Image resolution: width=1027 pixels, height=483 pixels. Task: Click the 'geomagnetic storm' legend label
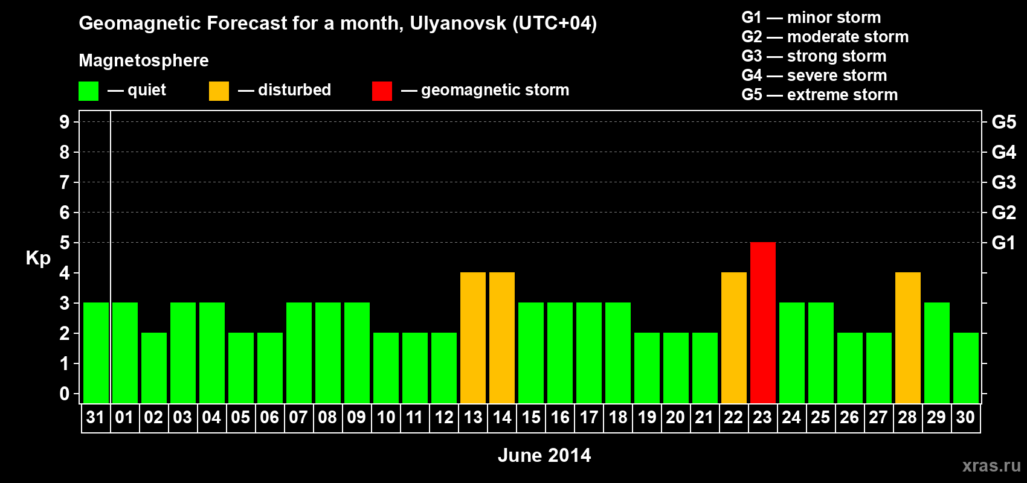pyautogui.click(x=495, y=91)
